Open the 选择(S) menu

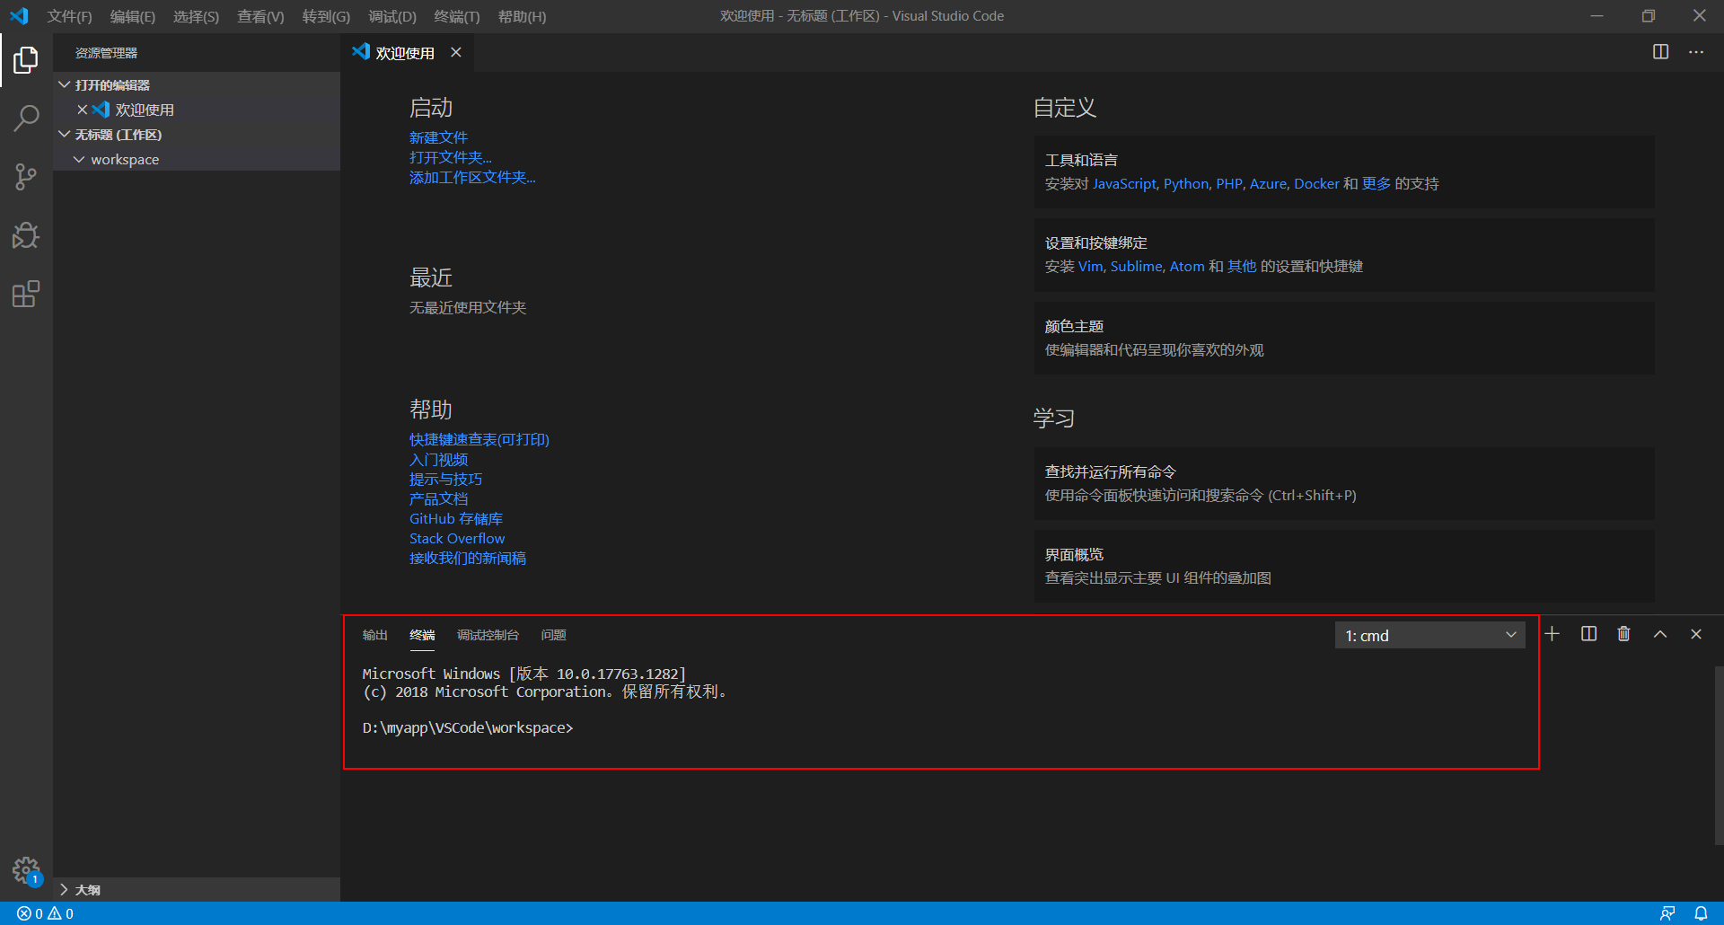tap(196, 16)
